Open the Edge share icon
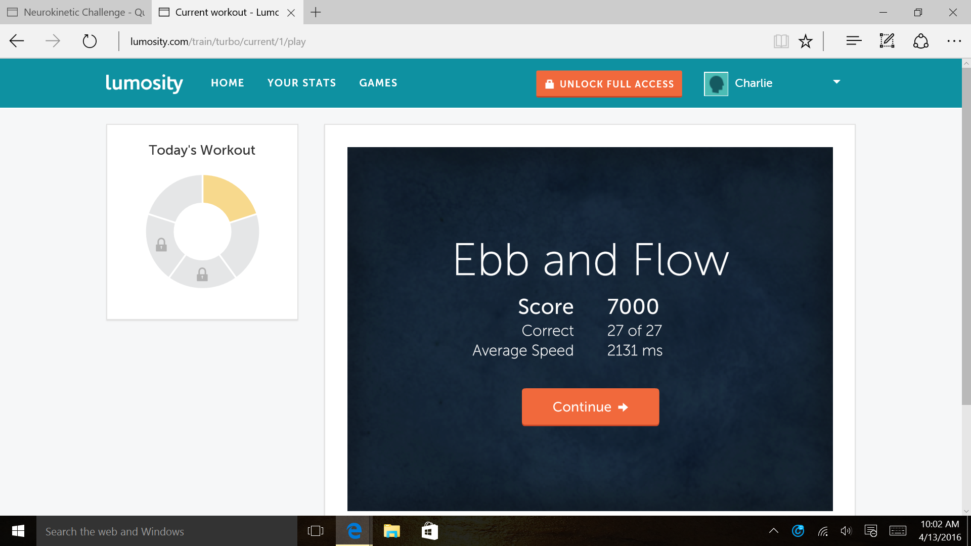 click(921, 41)
